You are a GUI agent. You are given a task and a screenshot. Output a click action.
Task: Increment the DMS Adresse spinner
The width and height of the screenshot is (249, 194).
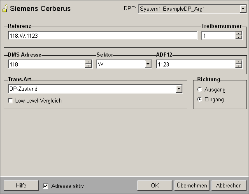(88, 62)
